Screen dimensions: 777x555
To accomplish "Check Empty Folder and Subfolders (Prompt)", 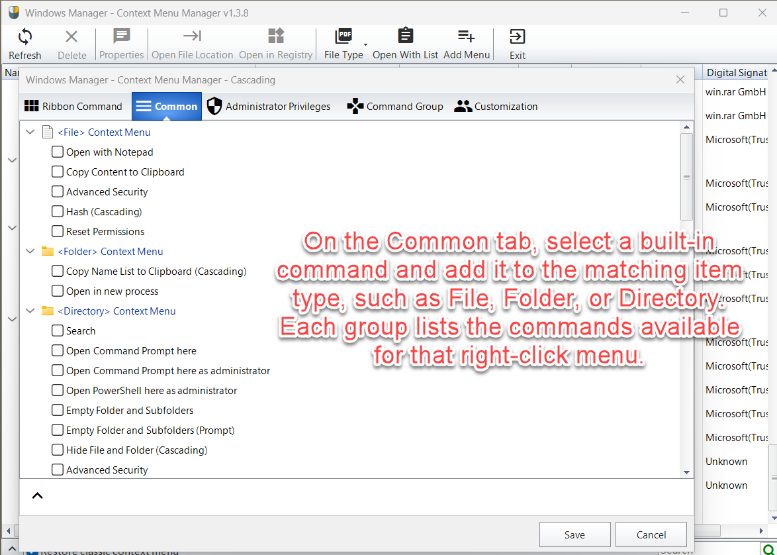I will (58, 430).
